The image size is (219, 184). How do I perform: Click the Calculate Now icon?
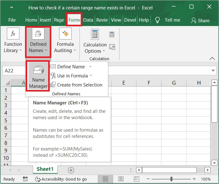coord(112,34)
